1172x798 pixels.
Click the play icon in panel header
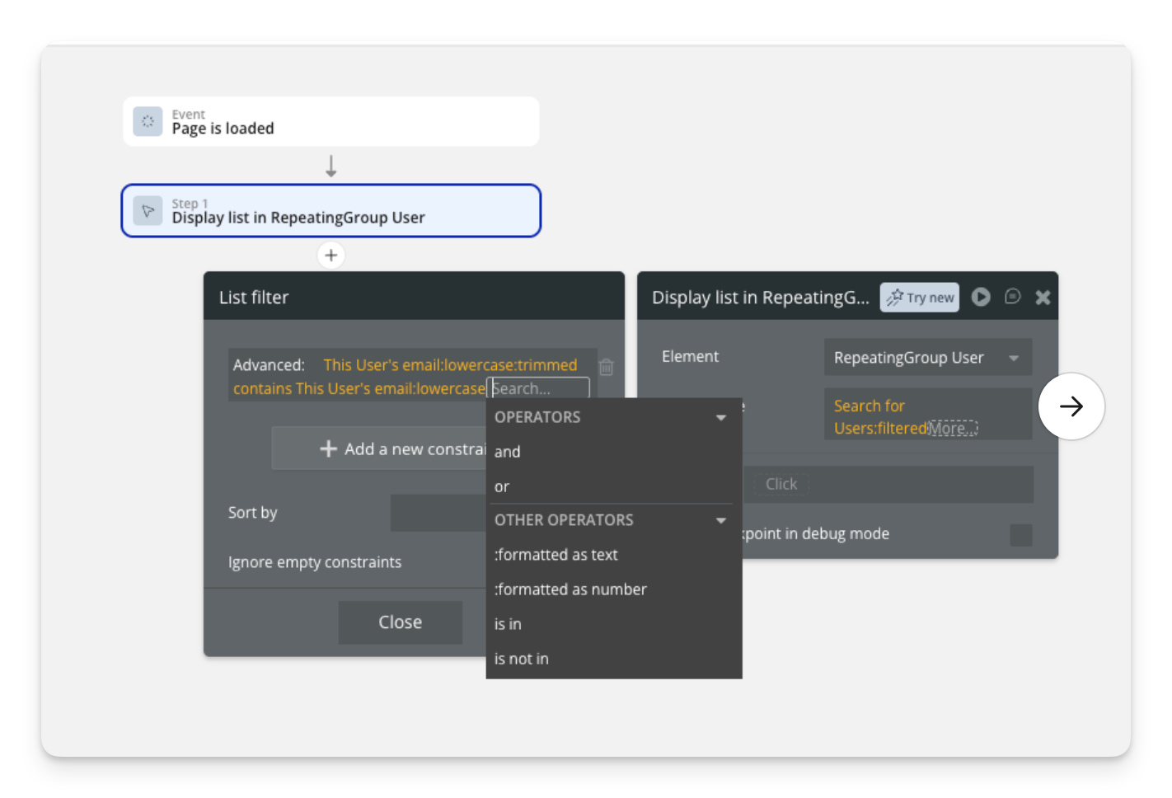click(x=981, y=297)
